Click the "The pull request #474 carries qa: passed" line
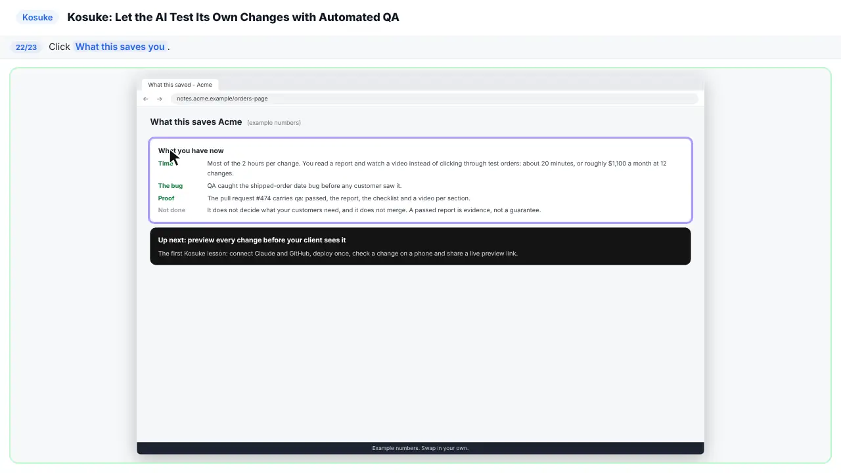 click(338, 198)
